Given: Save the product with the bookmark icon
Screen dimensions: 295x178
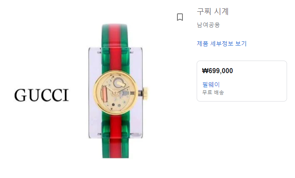Looking at the screenshot, I should pyautogui.click(x=180, y=17).
